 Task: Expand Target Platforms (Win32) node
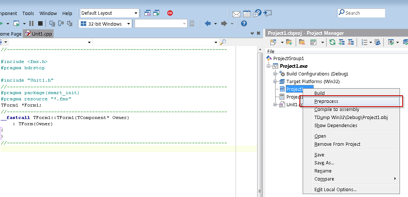(275, 82)
